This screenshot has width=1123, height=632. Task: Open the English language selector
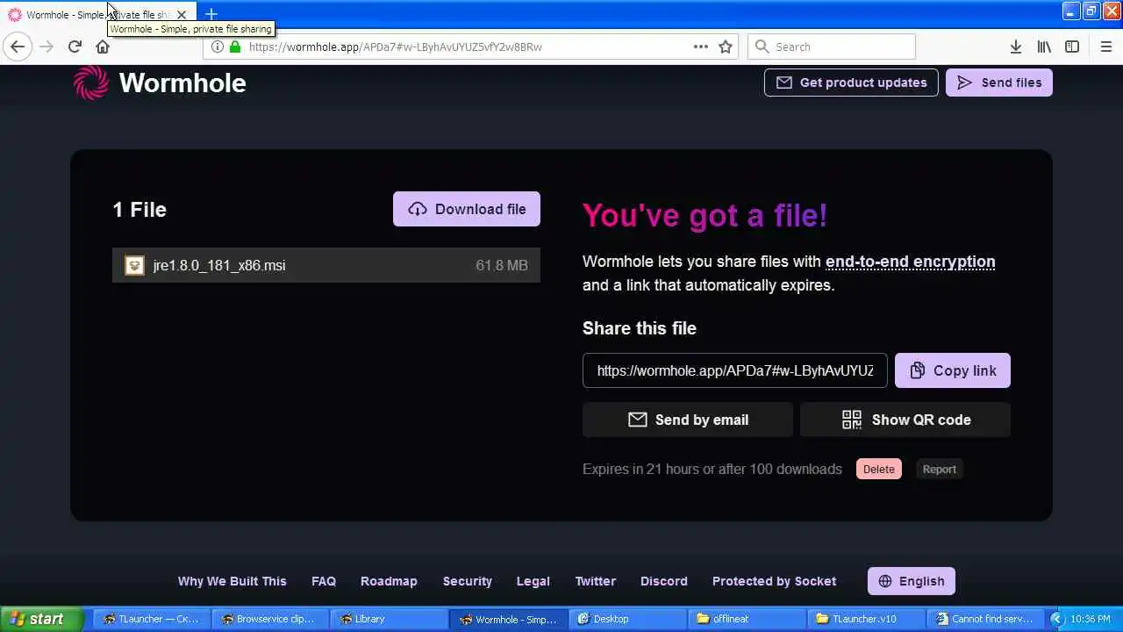(x=912, y=581)
